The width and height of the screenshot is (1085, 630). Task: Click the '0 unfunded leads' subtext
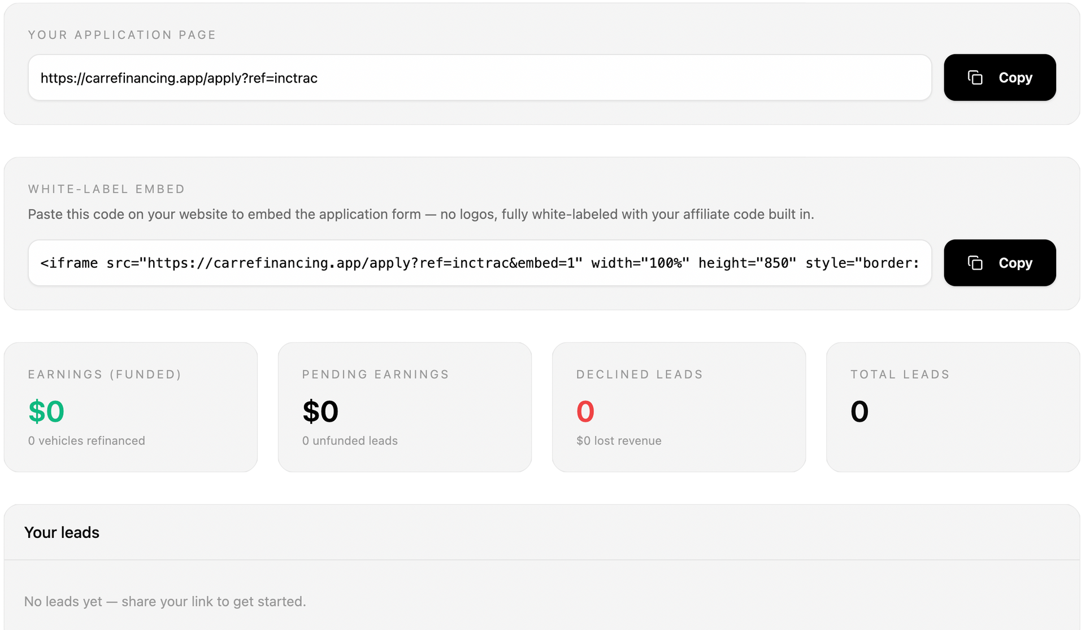point(350,441)
